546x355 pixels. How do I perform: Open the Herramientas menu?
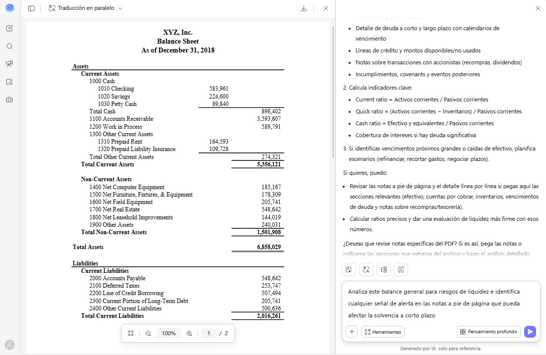tap(383, 332)
